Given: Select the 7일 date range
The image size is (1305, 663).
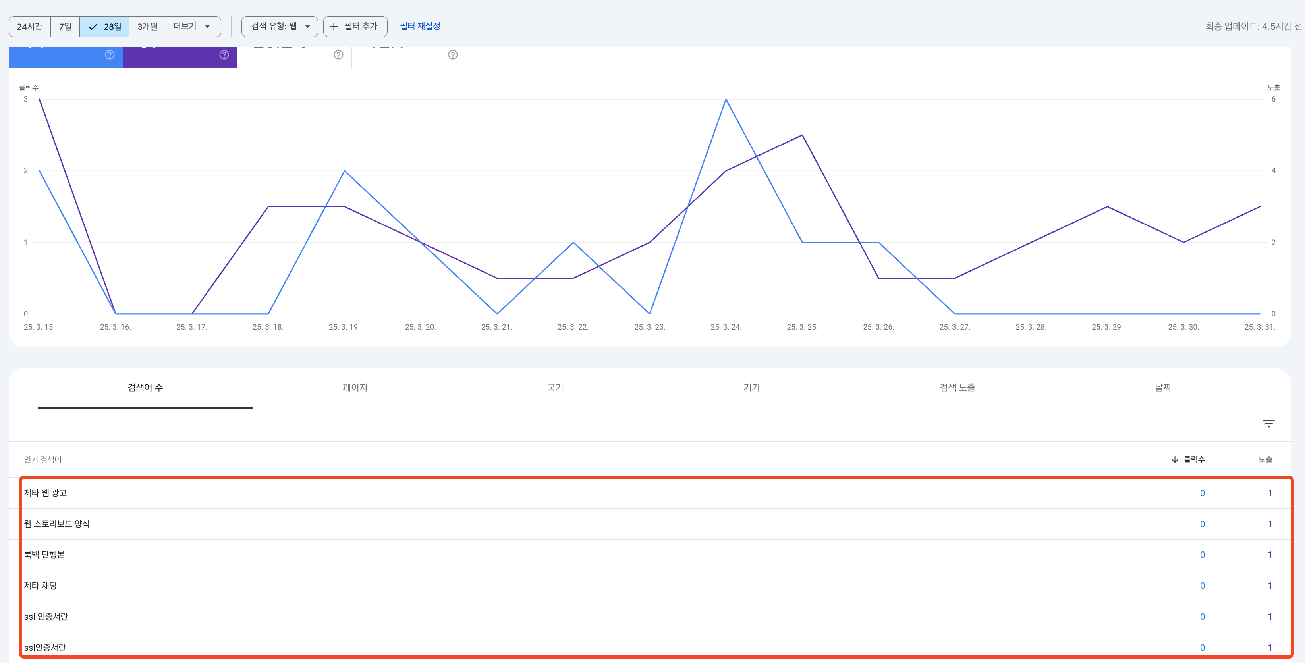Looking at the screenshot, I should point(66,26).
